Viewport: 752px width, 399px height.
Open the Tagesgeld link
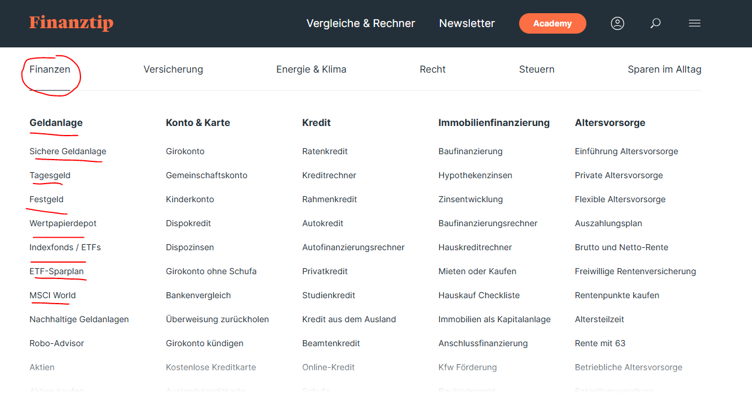50,175
